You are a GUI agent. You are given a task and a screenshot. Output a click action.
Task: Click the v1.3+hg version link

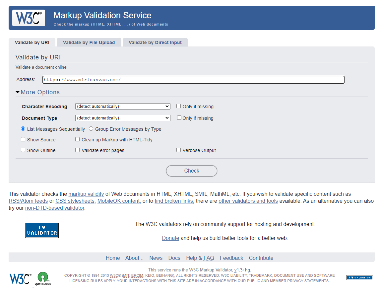(242, 270)
